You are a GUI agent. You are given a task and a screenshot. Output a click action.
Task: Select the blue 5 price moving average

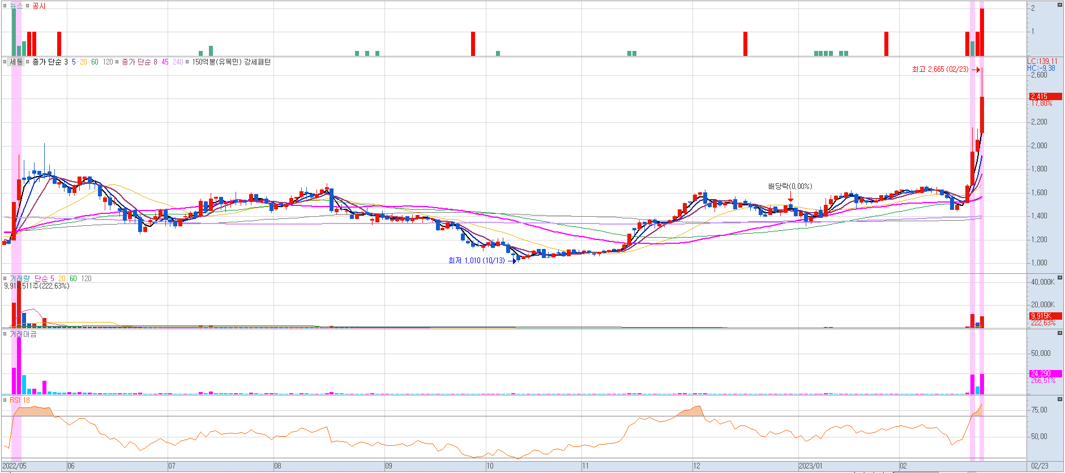click(74, 62)
